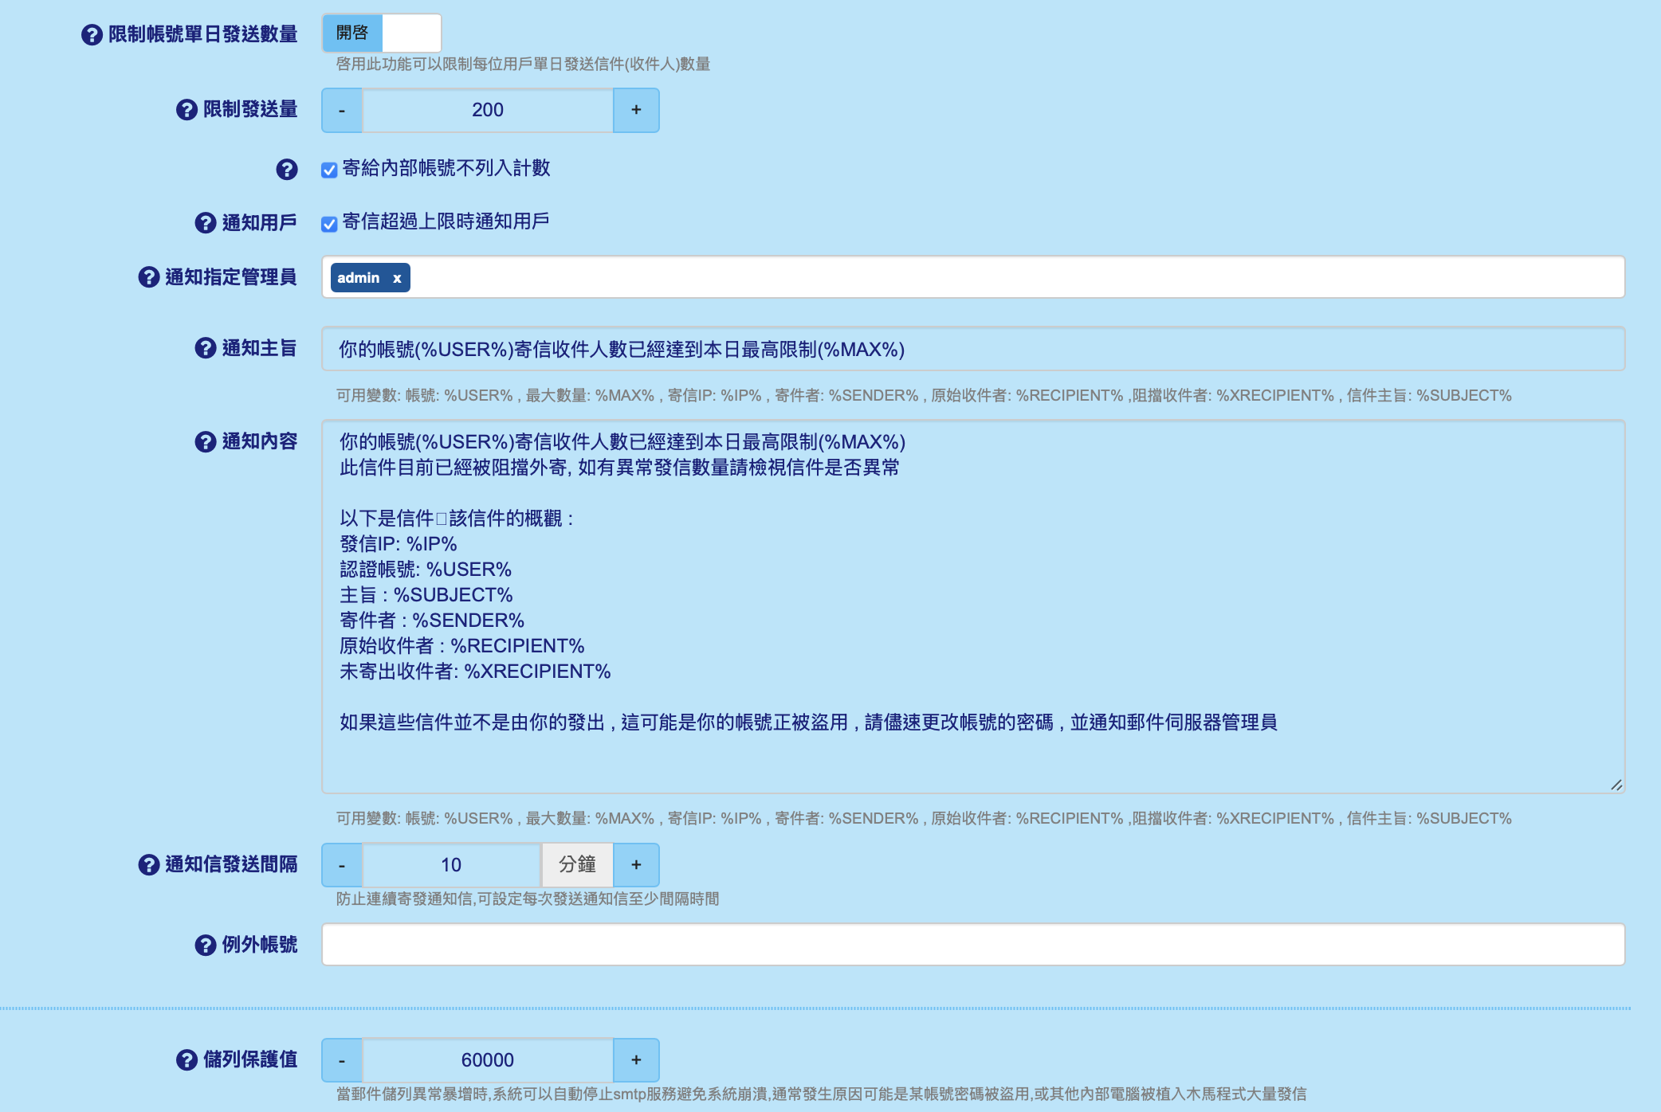This screenshot has height=1112, width=1661.
Task: Click help icon beside 儲列保護值
Action: click(187, 1060)
